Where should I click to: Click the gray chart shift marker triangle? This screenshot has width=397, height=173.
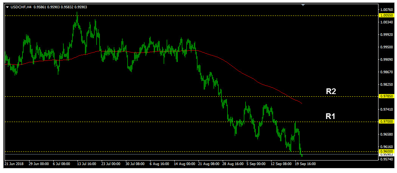click(303, 5)
